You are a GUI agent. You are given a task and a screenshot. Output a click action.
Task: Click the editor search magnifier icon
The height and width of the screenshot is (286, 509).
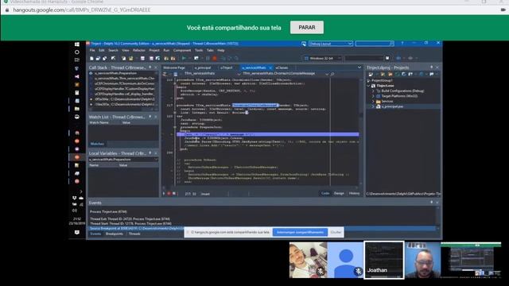pos(332,74)
